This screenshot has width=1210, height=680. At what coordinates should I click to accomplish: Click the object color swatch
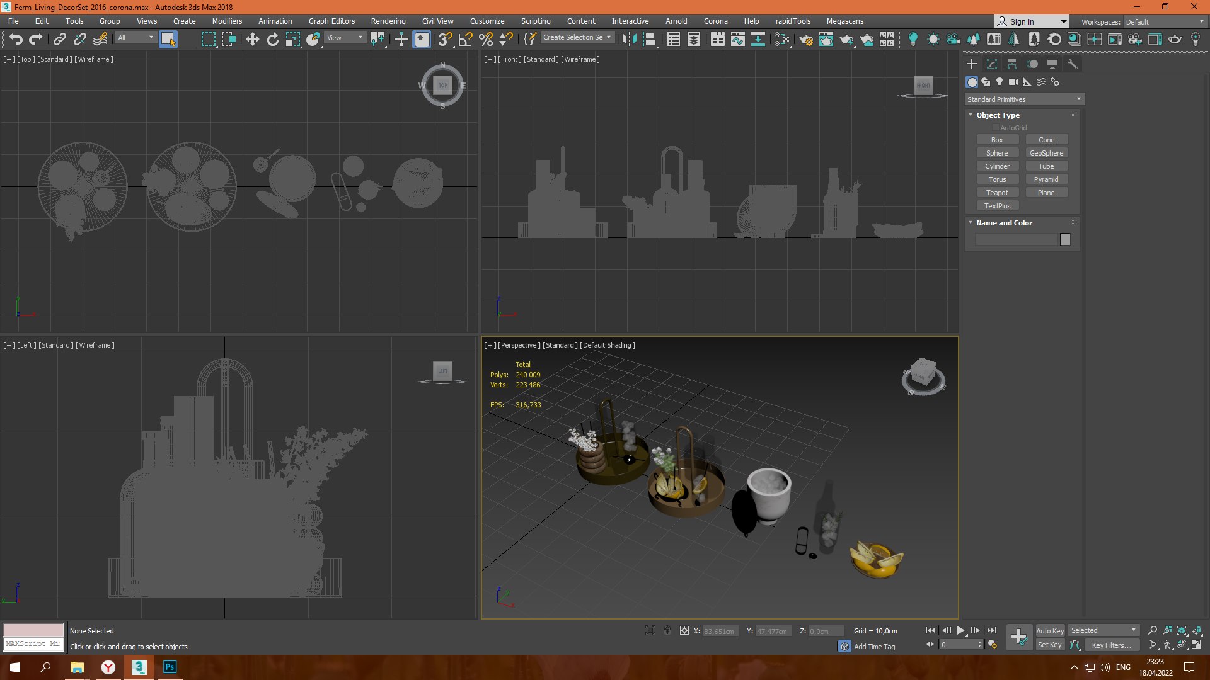[x=1065, y=239]
